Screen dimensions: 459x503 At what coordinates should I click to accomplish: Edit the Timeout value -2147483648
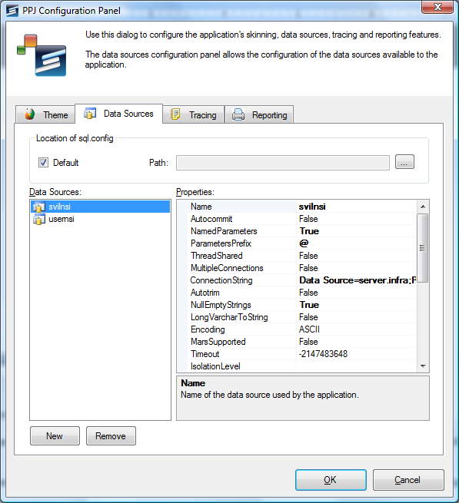(x=357, y=354)
